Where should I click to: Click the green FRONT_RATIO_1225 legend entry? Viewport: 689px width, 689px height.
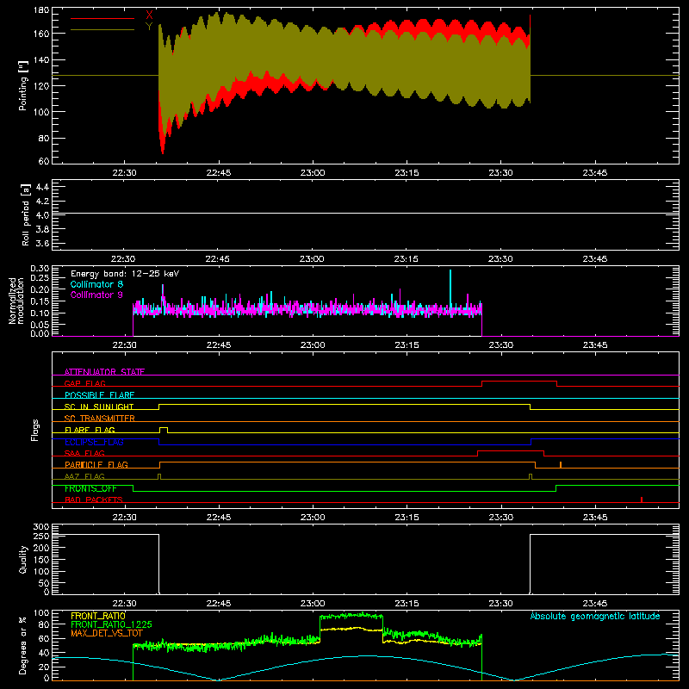pyautogui.click(x=111, y=624)
